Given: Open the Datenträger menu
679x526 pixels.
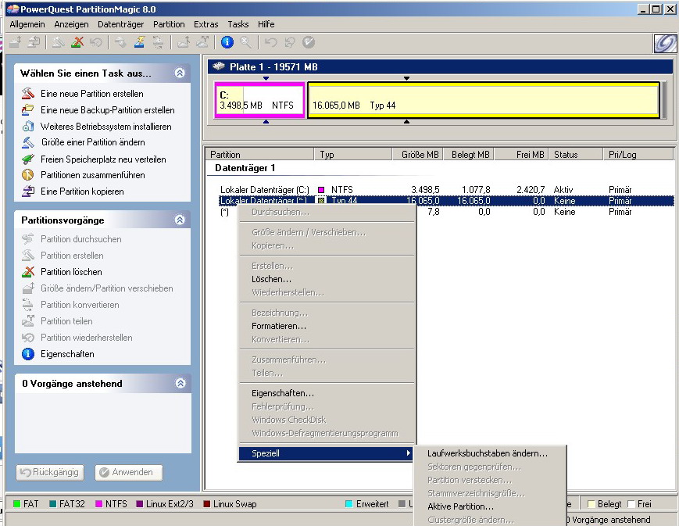Looking at the screenshot, I should tap(121, 24).
